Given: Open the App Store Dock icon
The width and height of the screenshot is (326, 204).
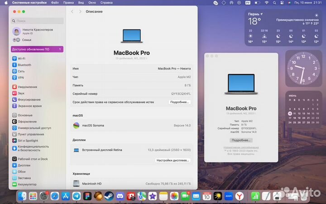Looking at the screenshot, I should 66,196.
